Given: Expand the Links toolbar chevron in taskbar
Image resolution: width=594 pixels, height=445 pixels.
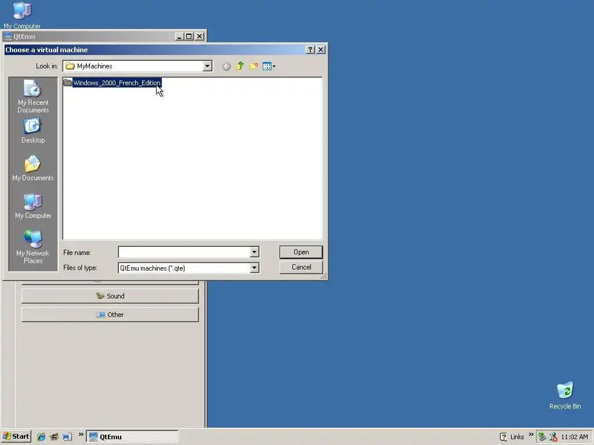Looking at the screenshot, I should 531,435.
